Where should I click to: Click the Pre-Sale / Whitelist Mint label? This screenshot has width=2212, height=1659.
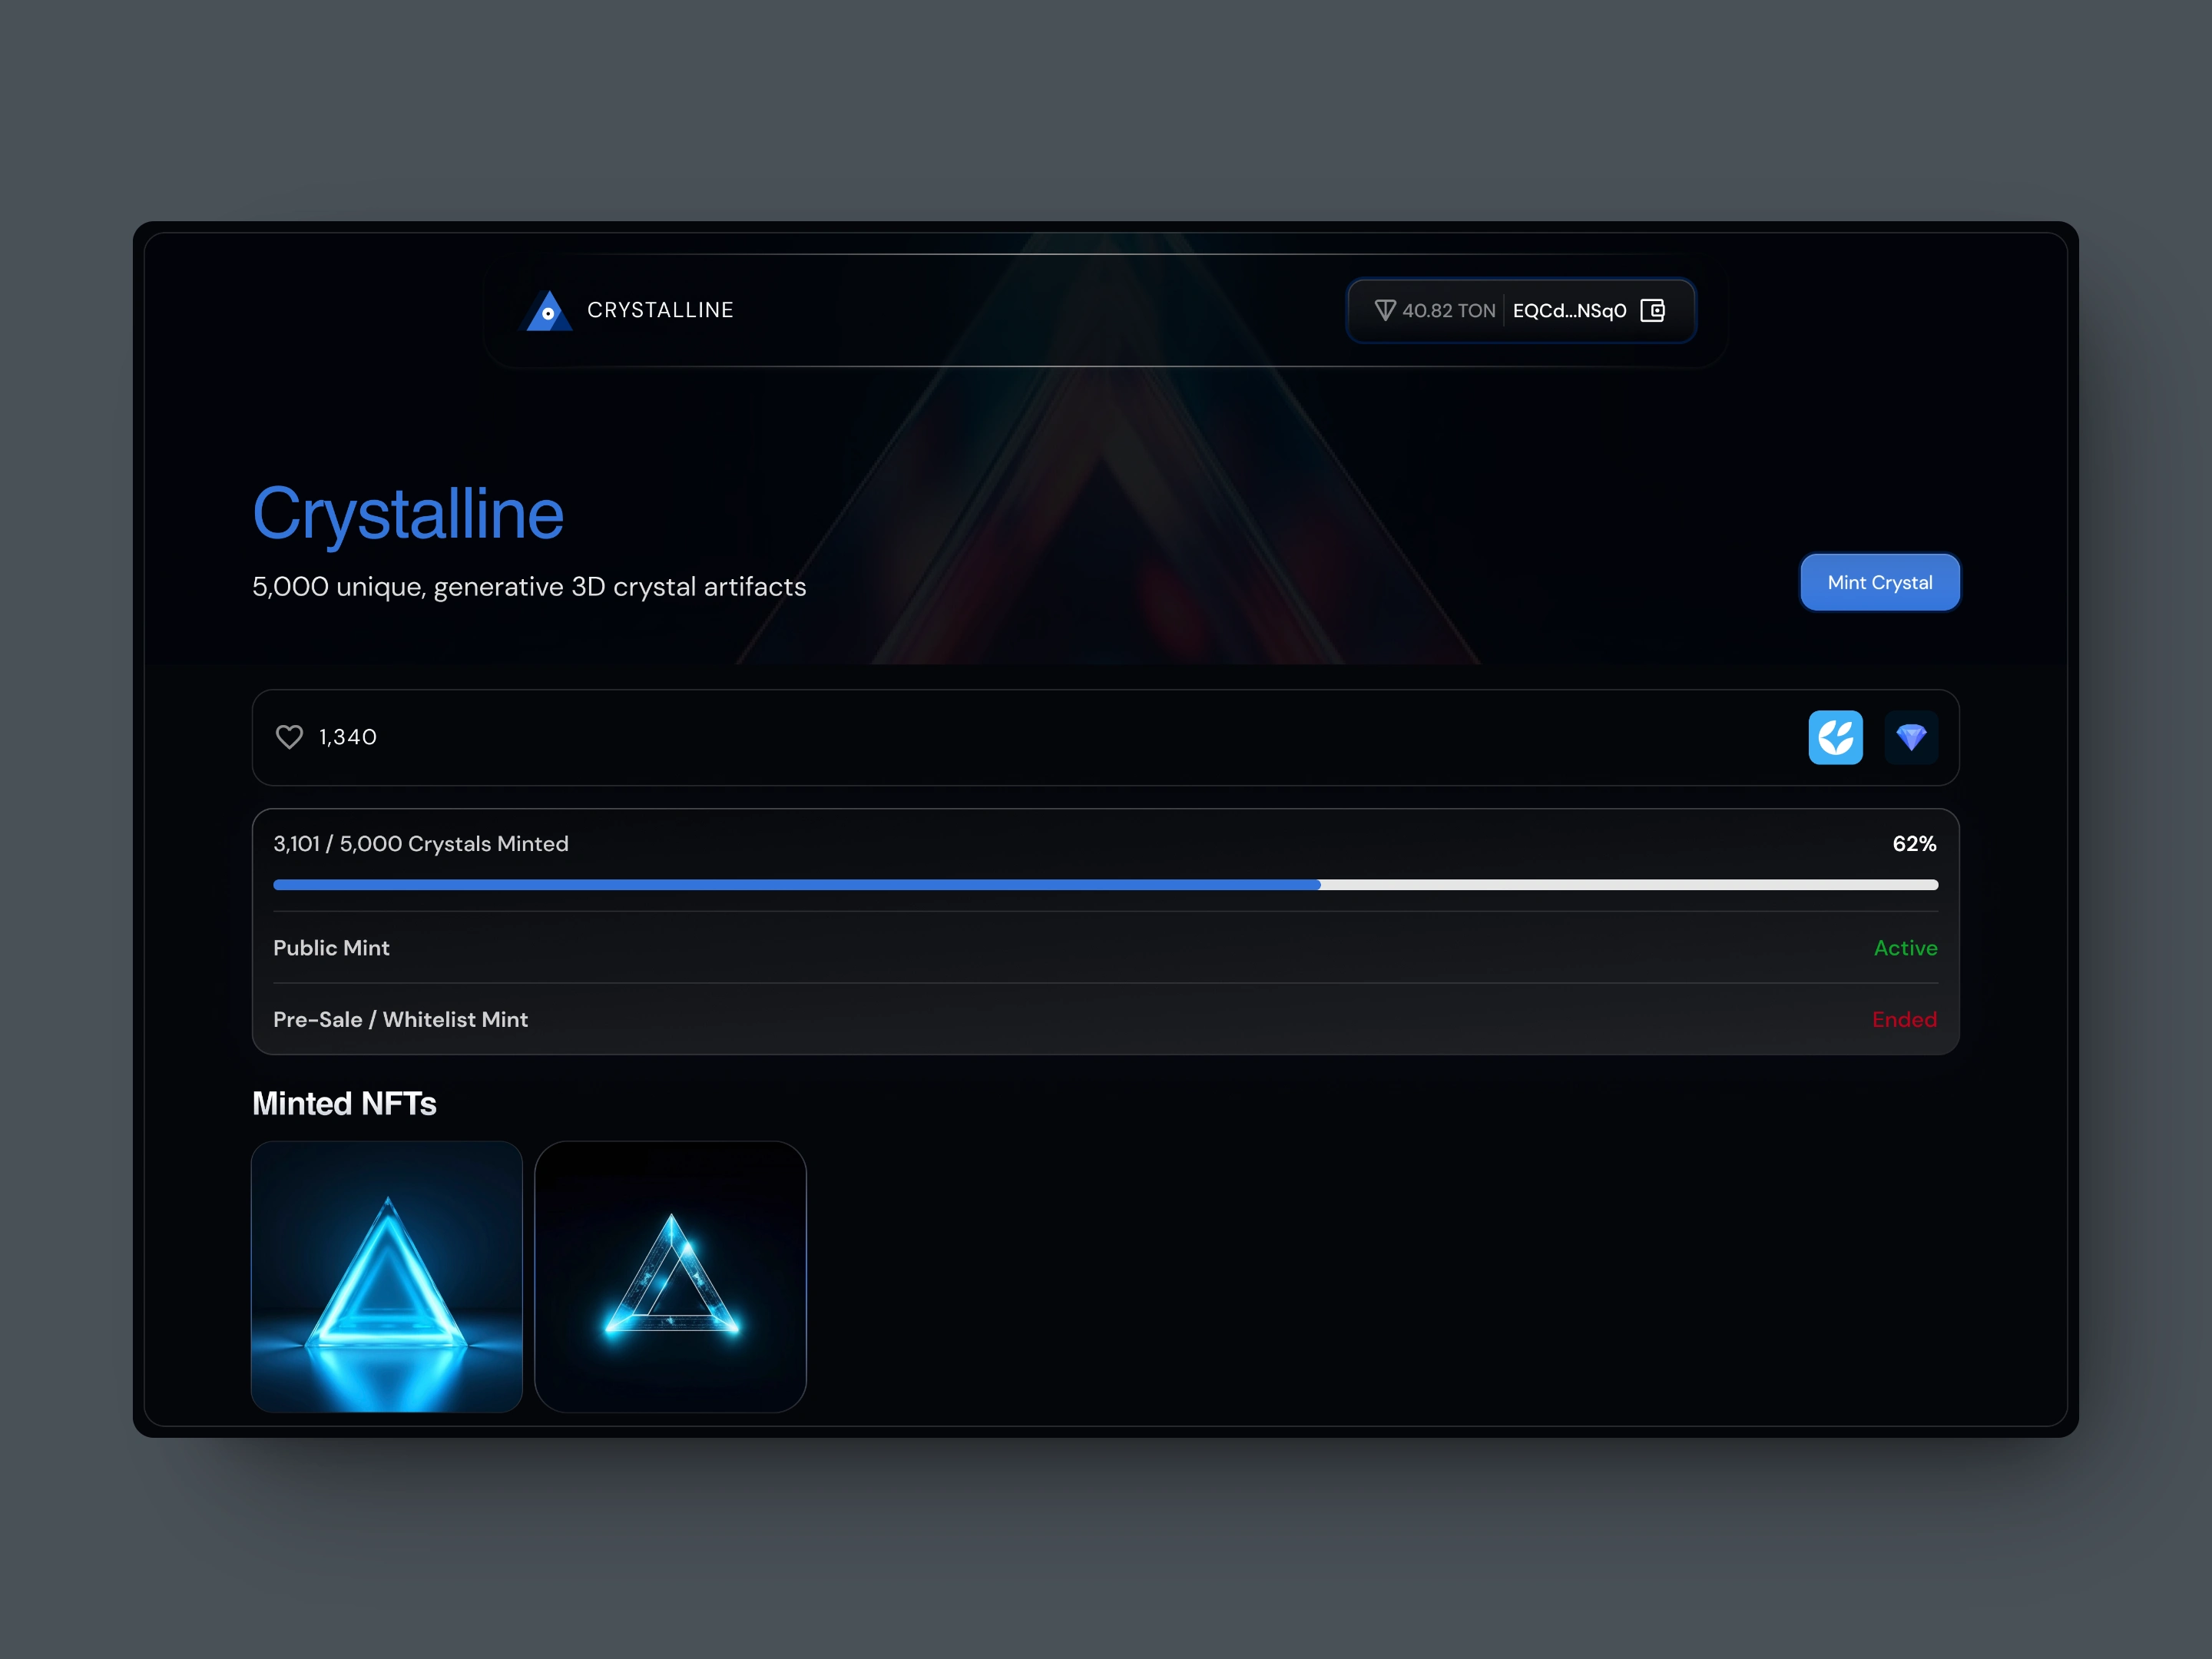400,1019
